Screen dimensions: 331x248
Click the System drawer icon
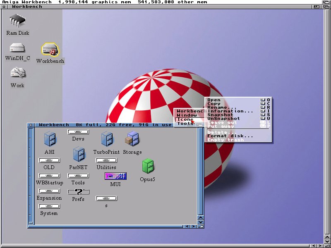(49, 206)
